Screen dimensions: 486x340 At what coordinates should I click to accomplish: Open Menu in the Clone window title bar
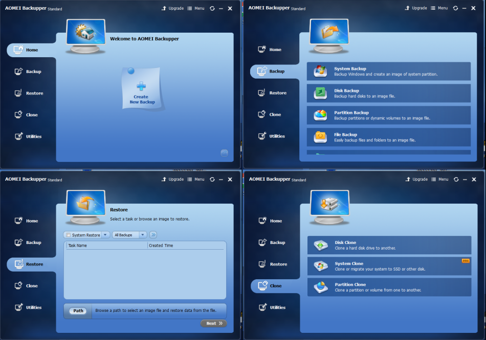(440, 179)
